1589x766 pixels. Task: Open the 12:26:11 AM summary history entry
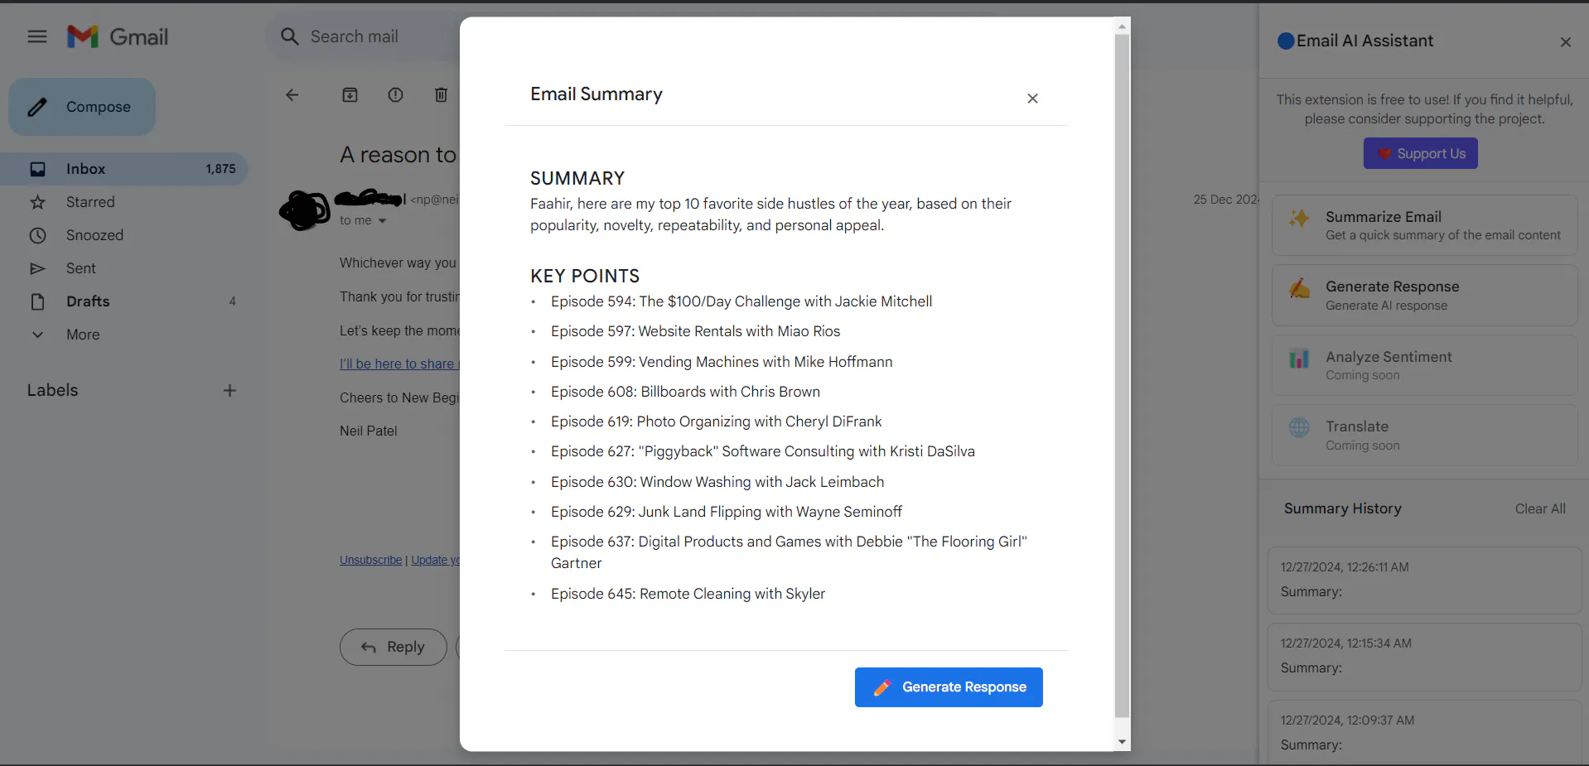(x=1424, y=580)
